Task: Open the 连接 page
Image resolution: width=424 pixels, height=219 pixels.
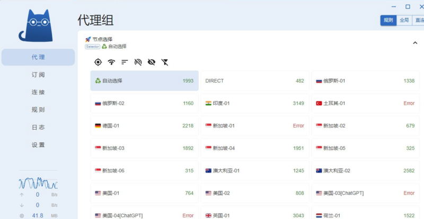Action: (x=38, y=92)
